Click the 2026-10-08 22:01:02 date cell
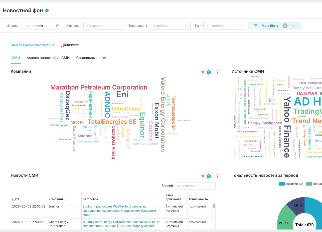The width and height of the screenshot is (322, 232). [29, 206]
